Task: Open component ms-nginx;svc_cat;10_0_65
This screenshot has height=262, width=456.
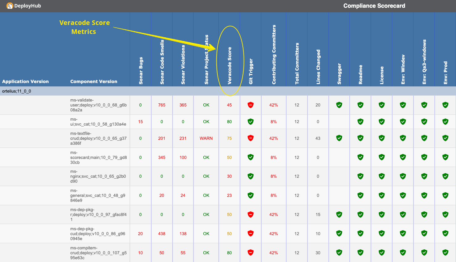Action: pos(98,176)
